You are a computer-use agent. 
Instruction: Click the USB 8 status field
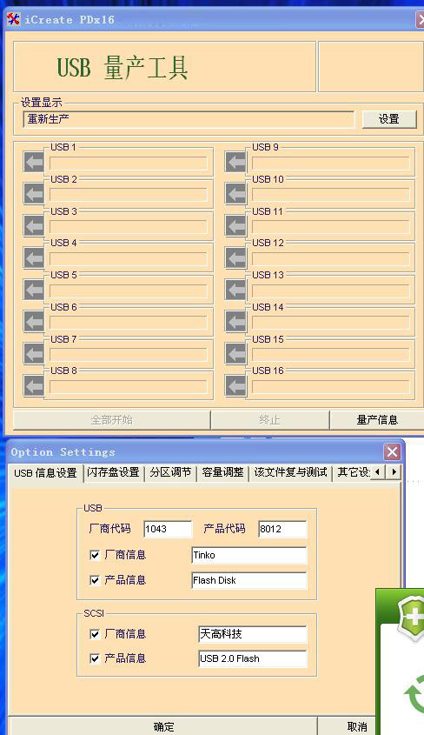(x=129, y=387)
